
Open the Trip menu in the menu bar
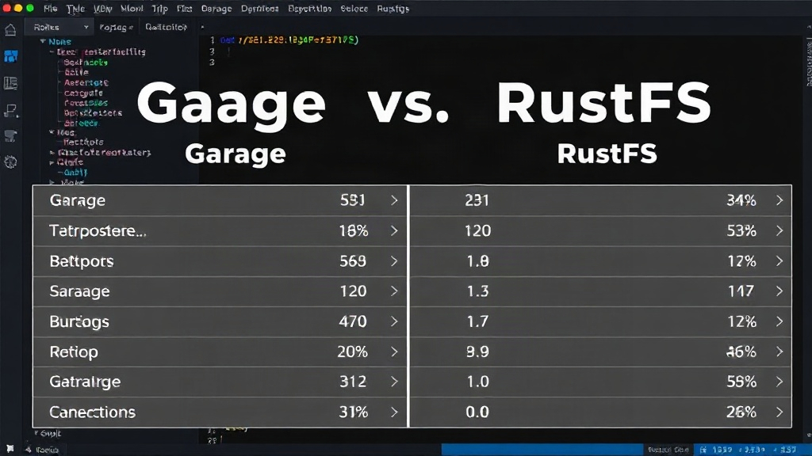(159, 8)
